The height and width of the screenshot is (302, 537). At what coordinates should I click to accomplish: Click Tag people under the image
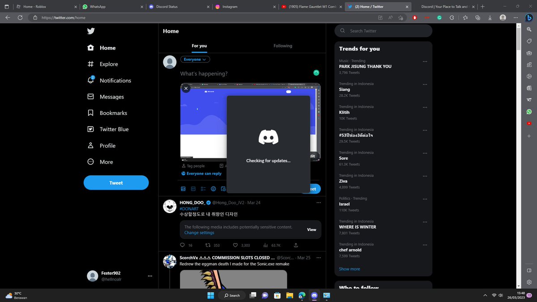tap(193, 166)
